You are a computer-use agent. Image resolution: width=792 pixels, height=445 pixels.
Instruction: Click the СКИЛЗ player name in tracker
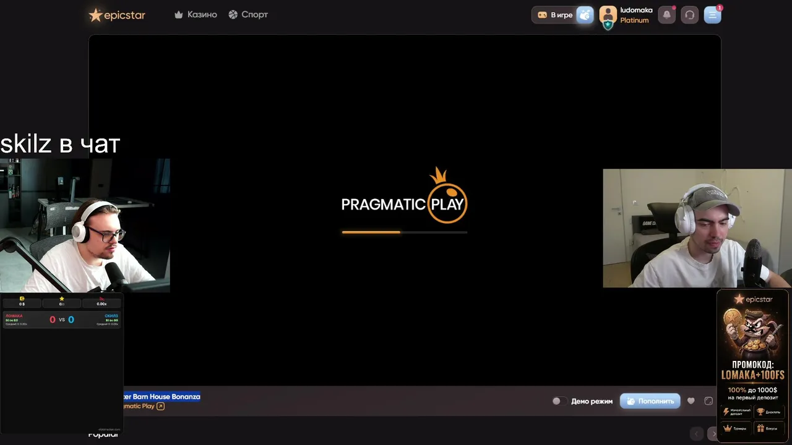coord(111,316)
